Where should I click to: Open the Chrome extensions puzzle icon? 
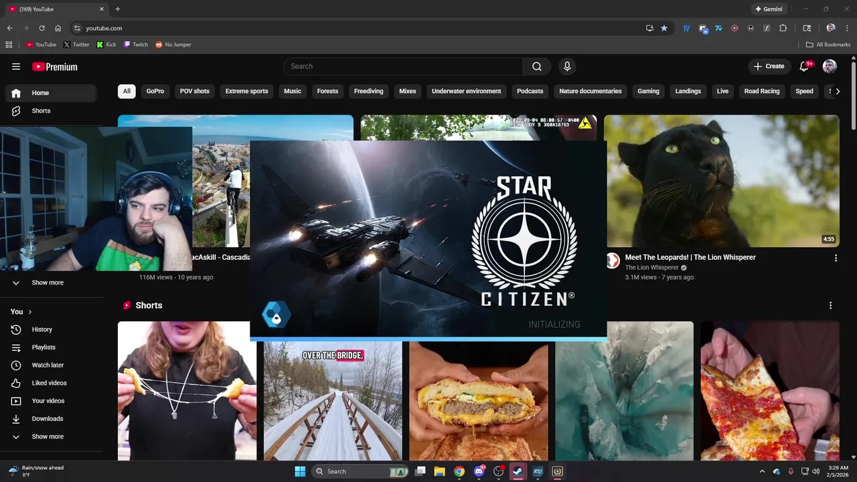[x=783, y=28]
